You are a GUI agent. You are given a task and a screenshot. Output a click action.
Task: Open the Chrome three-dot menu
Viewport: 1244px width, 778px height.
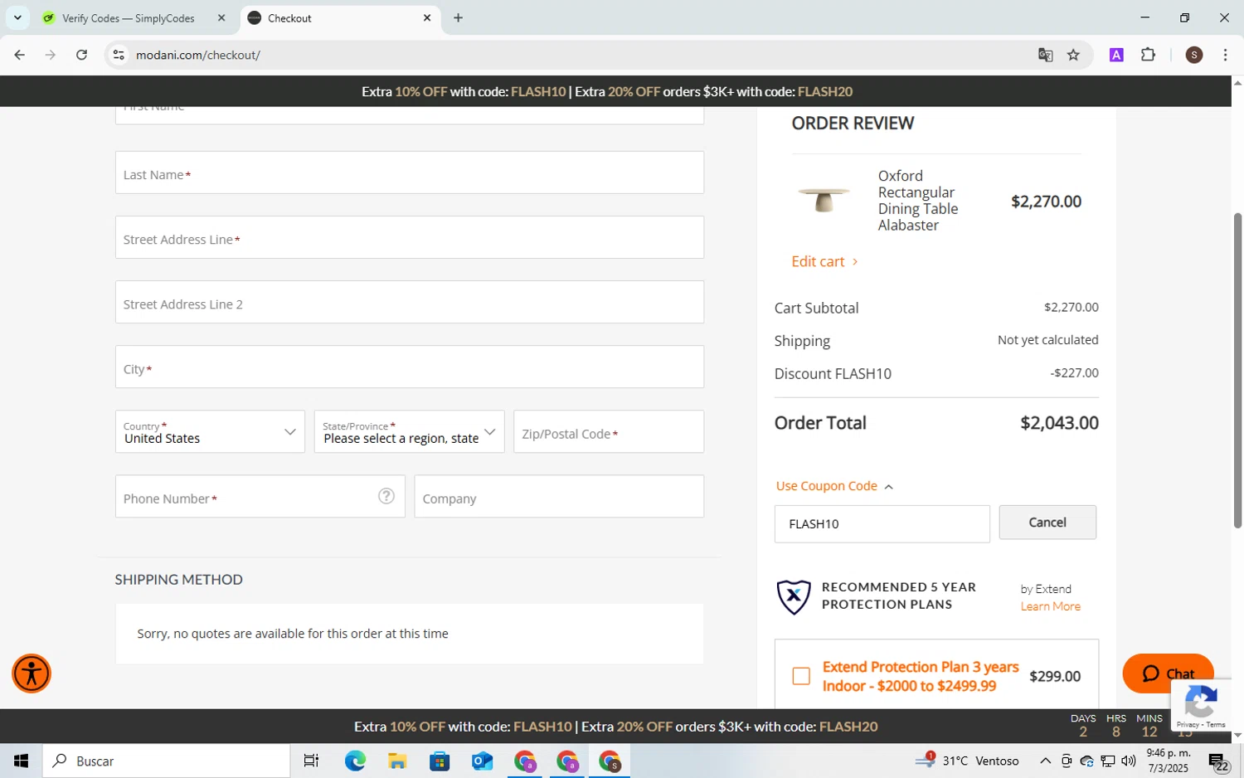pos(1225,55)
